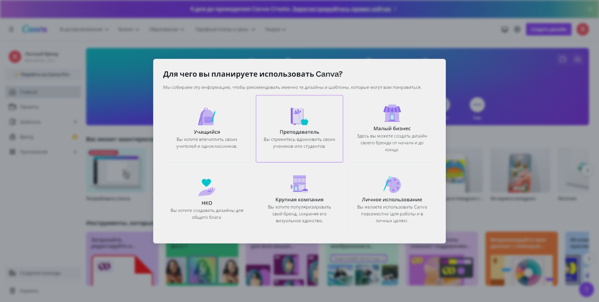The width and height of the screenshot is (599, 302).
Task: Click the Перейти на Canva Pro button
Action: pos(43,74)
